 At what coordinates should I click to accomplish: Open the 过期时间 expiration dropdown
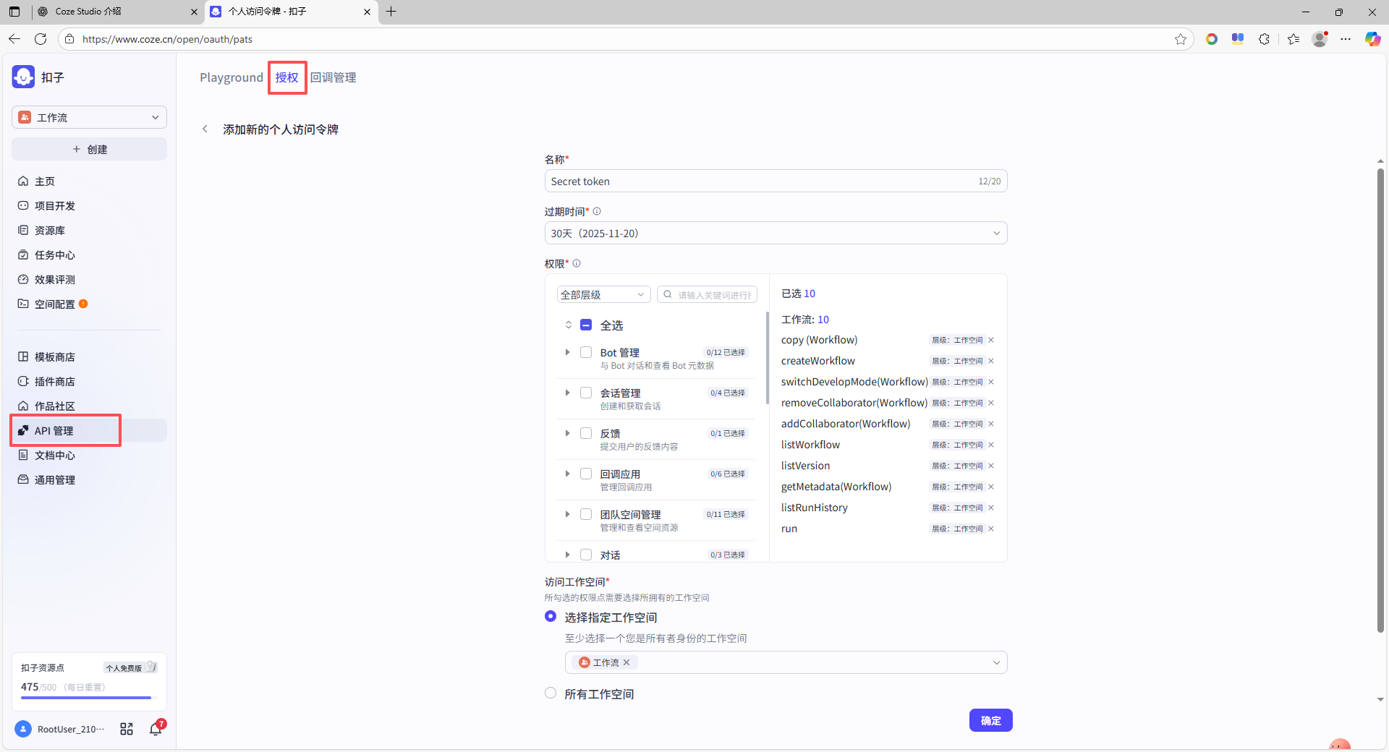coord(775,234)
